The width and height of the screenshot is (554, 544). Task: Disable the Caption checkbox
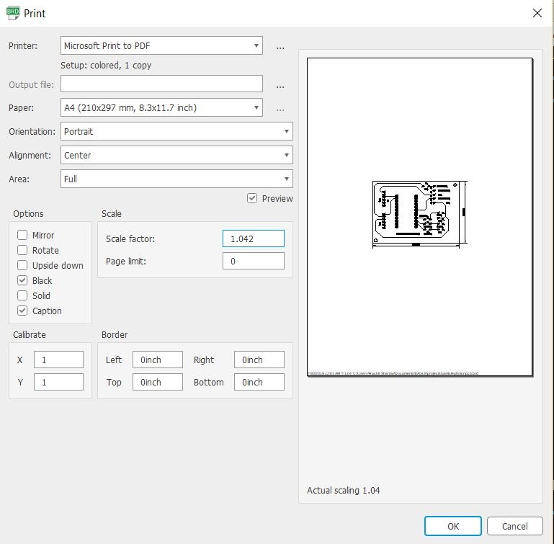click(23, 311)
